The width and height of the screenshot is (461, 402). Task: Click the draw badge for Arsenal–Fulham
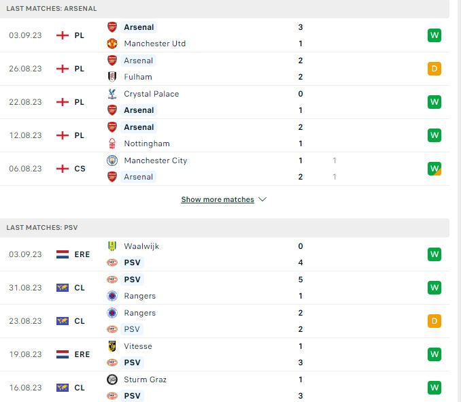pyautogui.click(x=434, y=69)
